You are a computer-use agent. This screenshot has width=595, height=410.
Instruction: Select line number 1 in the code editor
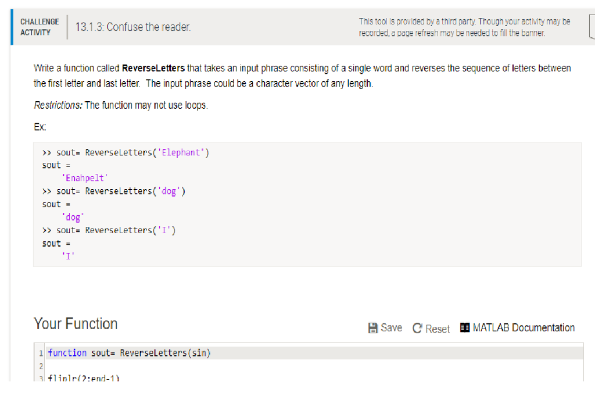click(x=40, y=352)
